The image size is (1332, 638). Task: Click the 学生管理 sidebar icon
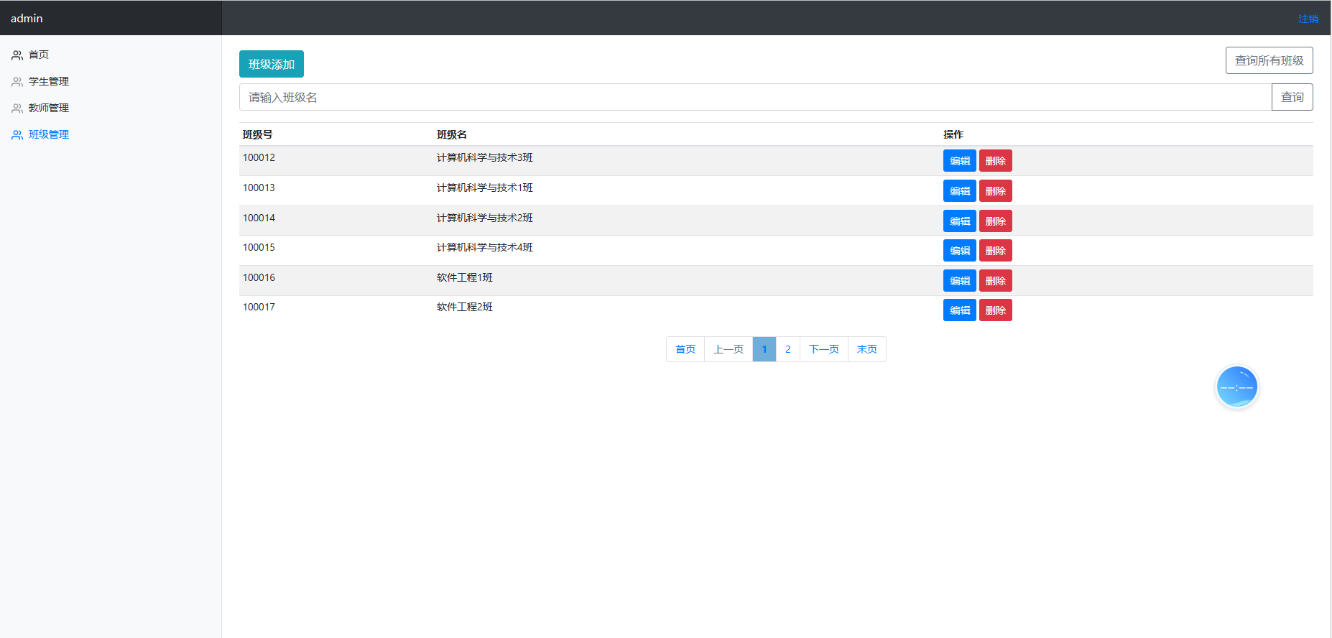coord(17,82)
